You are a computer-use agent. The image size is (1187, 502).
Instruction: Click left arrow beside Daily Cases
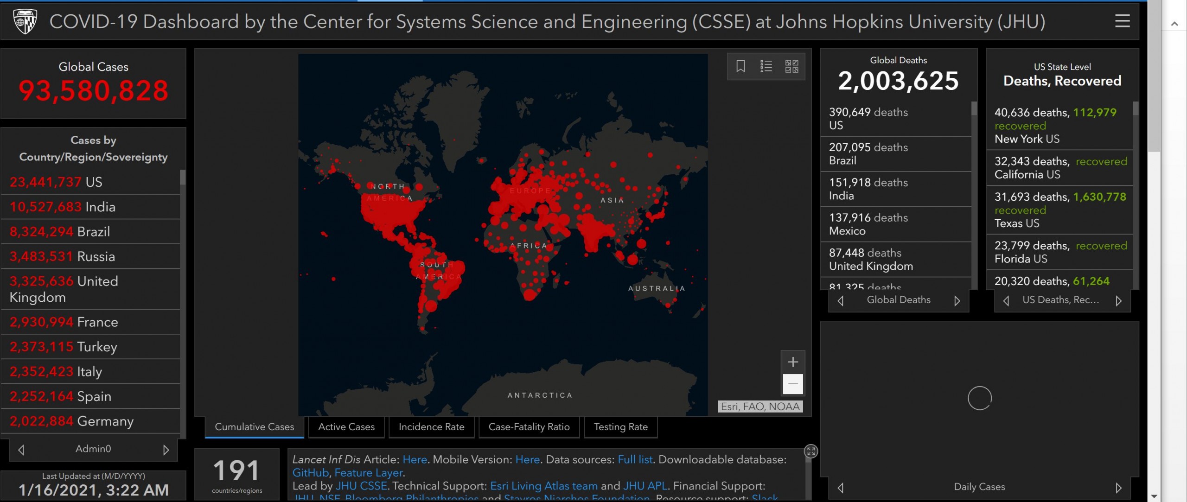[x=841, y=488]
